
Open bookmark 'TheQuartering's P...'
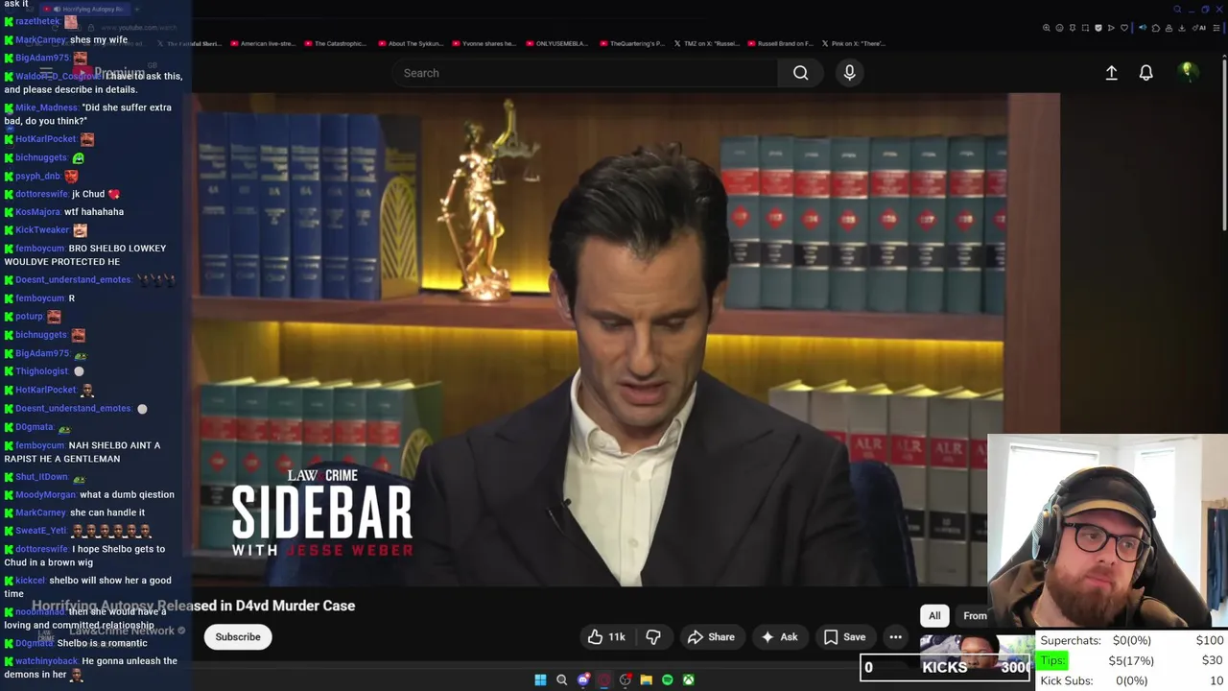631,43
